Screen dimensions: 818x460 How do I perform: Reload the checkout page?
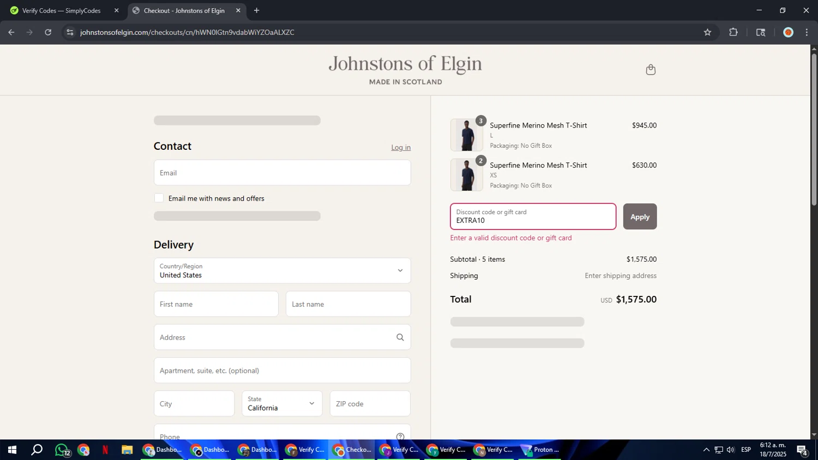tap(48, 32)
